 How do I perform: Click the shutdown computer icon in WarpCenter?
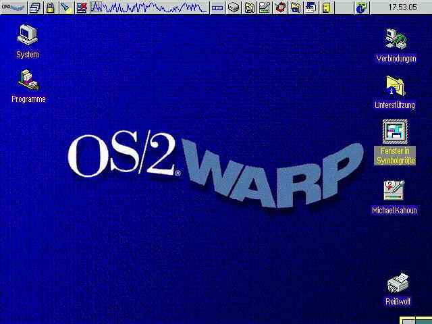coord(82,7)
